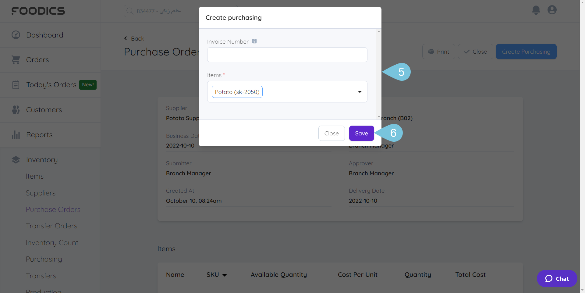Select the Inventory stack icon

click(16, 159)
